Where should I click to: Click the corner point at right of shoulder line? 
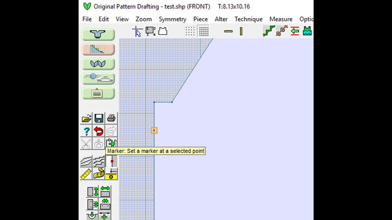pos(172,102)
